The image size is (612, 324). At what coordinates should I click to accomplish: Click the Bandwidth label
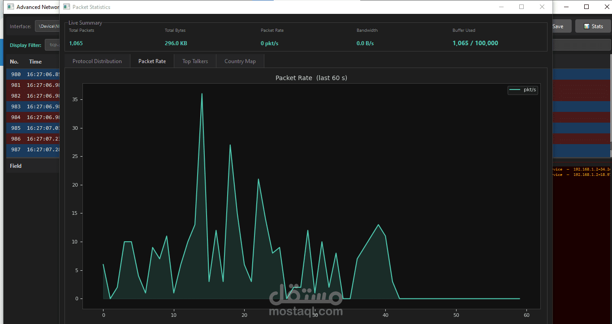(367, 30)
